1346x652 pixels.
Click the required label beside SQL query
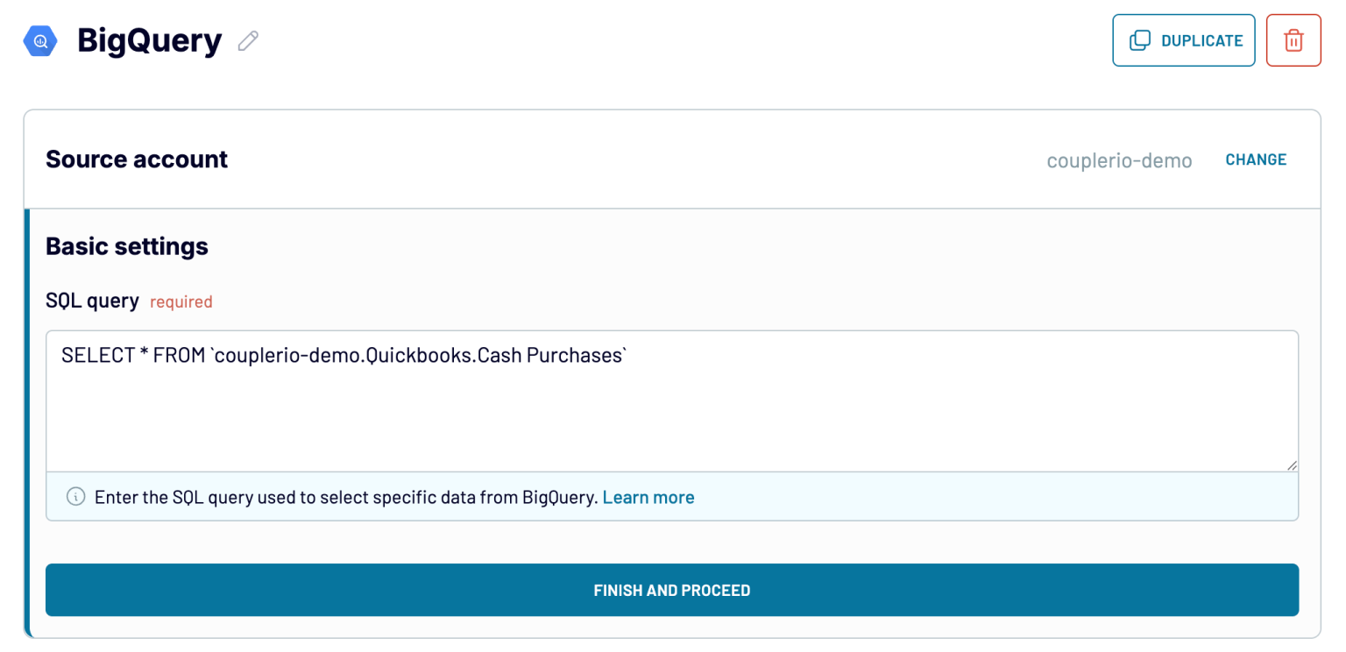(181, 301)
